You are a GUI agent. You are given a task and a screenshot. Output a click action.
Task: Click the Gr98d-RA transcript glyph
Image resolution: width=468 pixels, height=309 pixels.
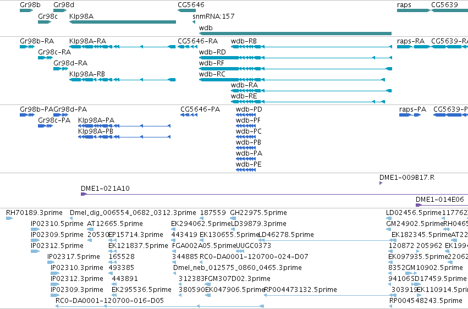pos(61,69)
